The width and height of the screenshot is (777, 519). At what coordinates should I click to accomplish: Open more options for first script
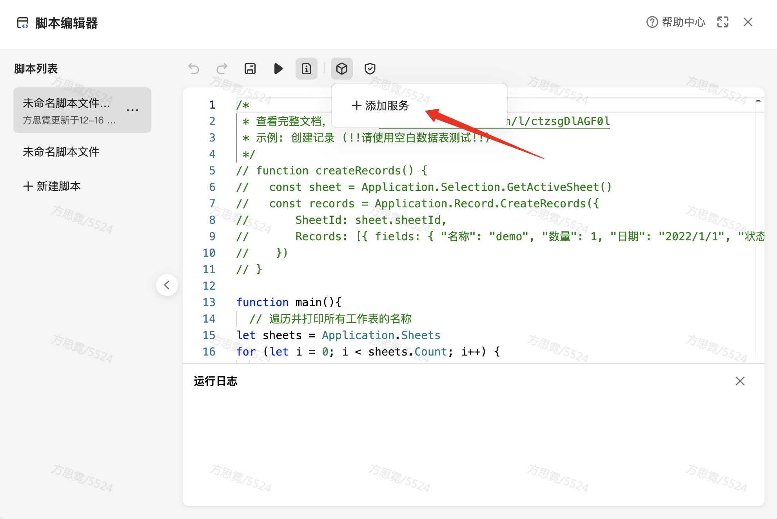133,110
